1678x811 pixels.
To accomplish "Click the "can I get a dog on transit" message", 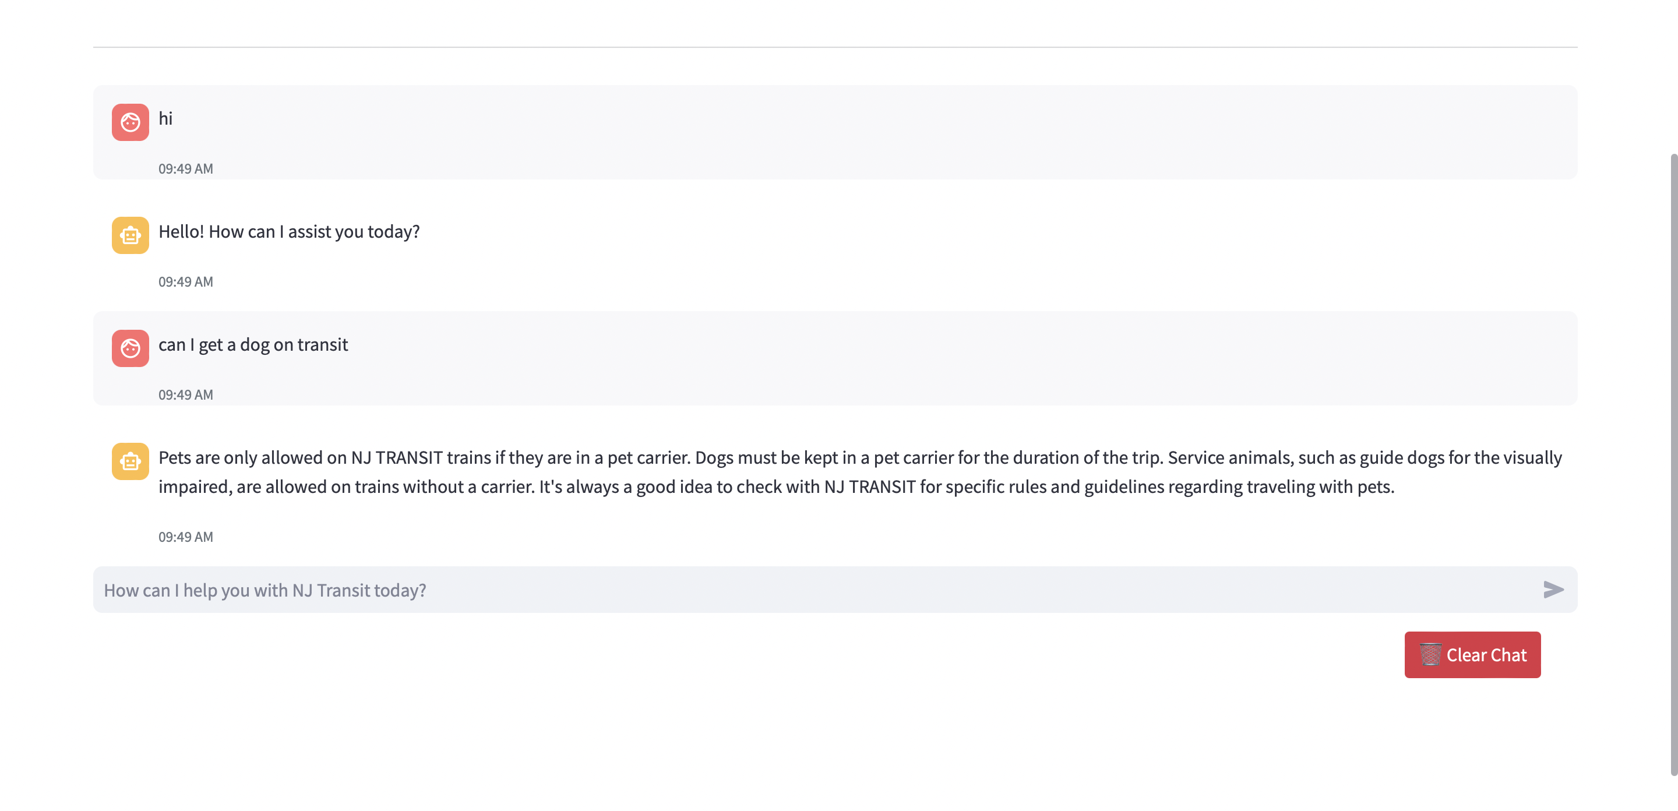I will tap(253, 344).
